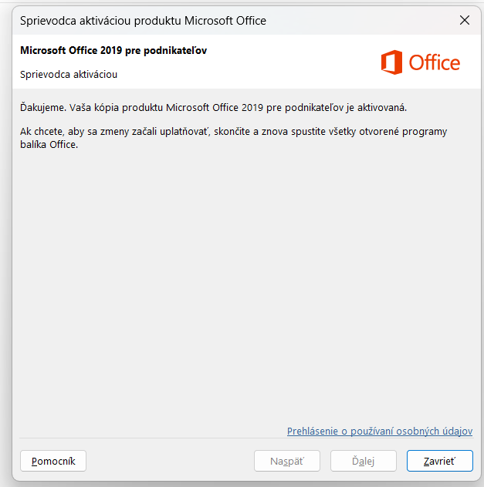
Task: Click the Ďakujeme activation confirmation message
Action: click(x=213, y=107)
